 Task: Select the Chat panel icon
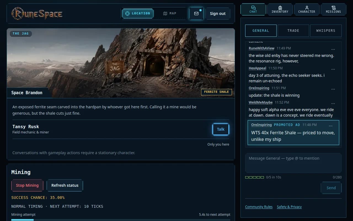[x=253, y=9]
